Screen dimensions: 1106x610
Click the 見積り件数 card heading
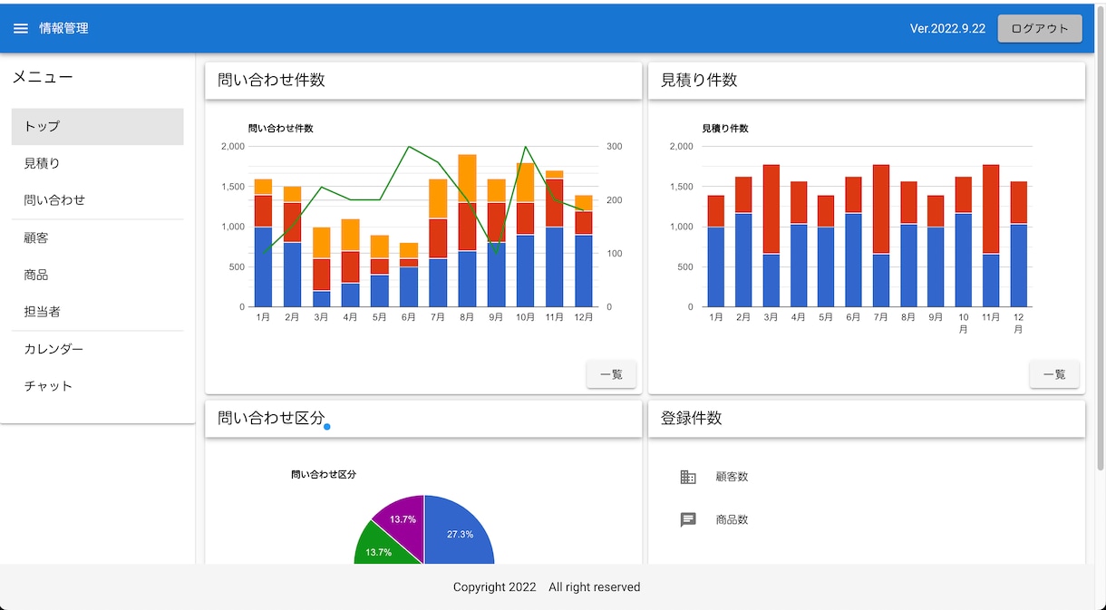click(x=699, y=80)
